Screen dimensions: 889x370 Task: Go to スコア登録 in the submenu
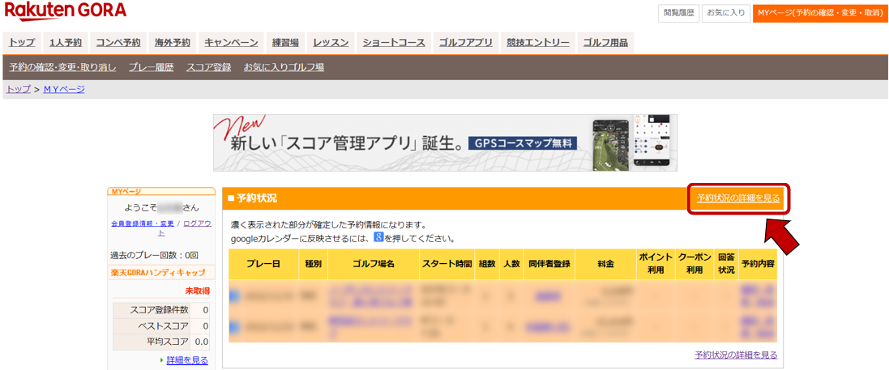tap(208, 67)
